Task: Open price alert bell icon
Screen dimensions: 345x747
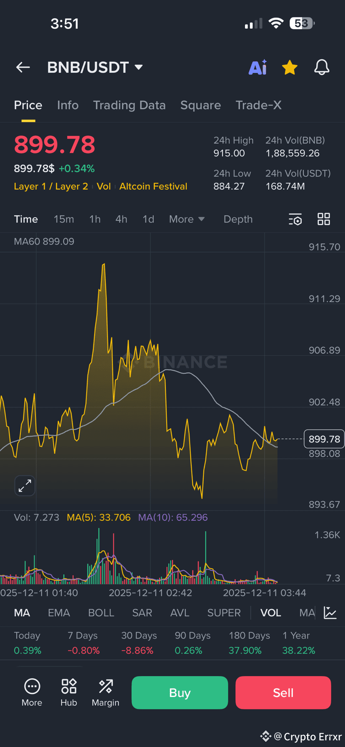Action: 322,67
